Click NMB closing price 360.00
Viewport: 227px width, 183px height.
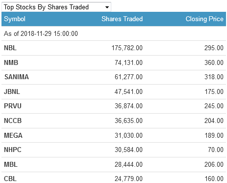tap(214, 62)
